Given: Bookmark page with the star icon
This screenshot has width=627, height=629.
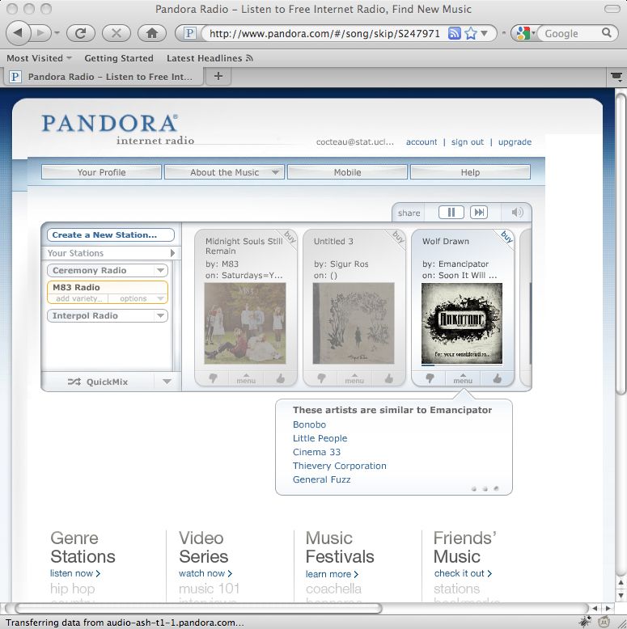Looking at the screenshot, I should [471, 33].
